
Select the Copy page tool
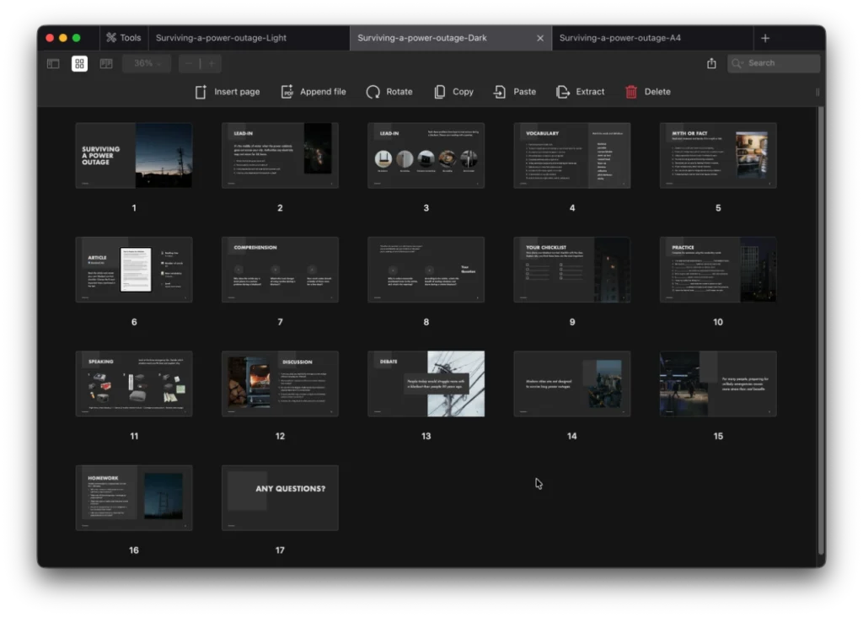point(453,91)
